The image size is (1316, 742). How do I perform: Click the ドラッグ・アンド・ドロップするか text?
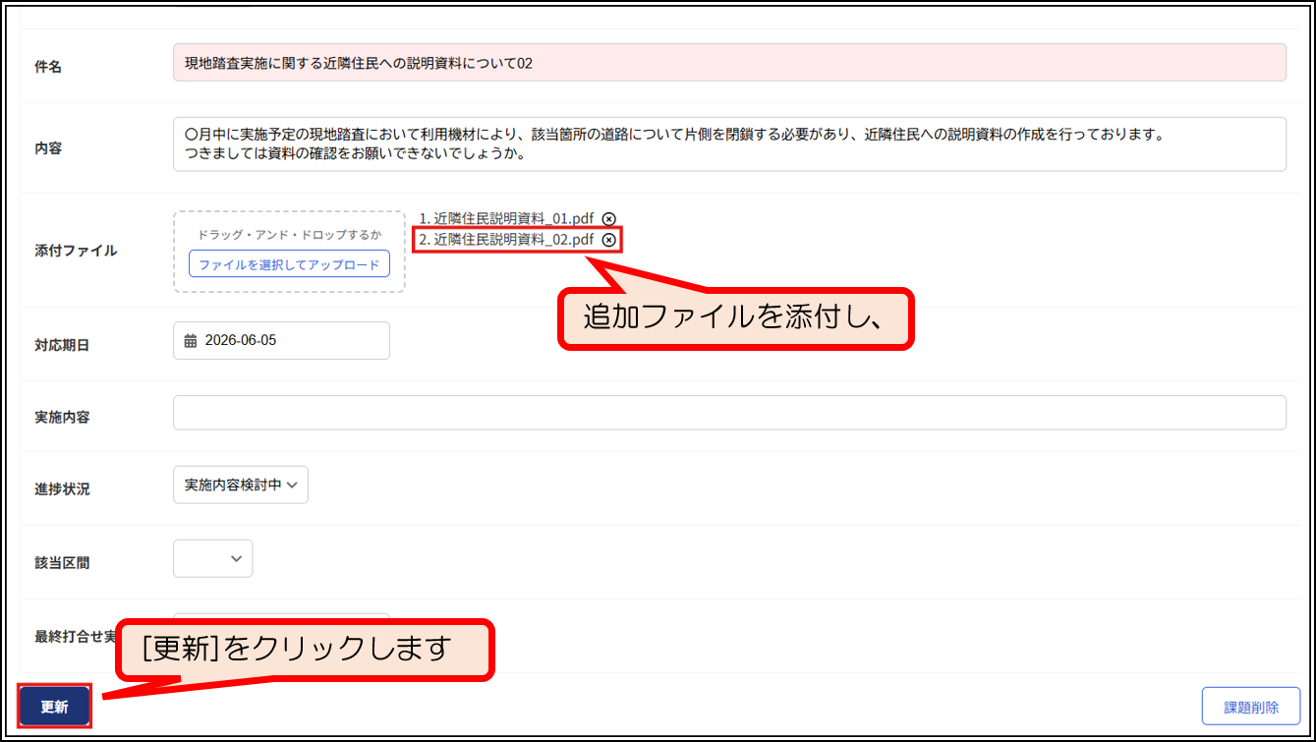point(289,235)
